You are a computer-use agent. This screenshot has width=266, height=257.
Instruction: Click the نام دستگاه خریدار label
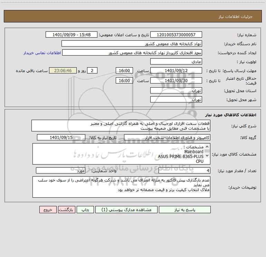(240, 44)
